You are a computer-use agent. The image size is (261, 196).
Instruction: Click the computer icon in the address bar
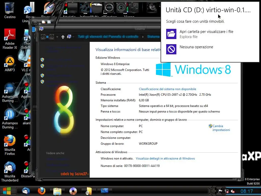click(x=69, y=36)
